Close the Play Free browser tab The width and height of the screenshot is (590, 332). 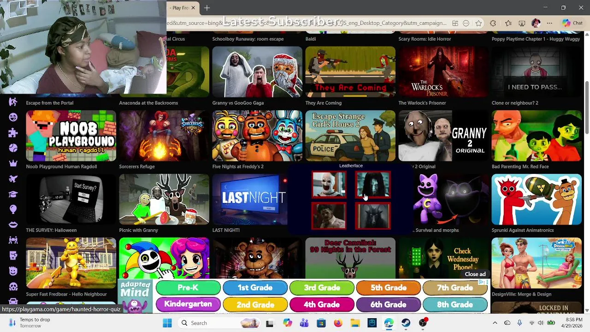pos(193,8)
